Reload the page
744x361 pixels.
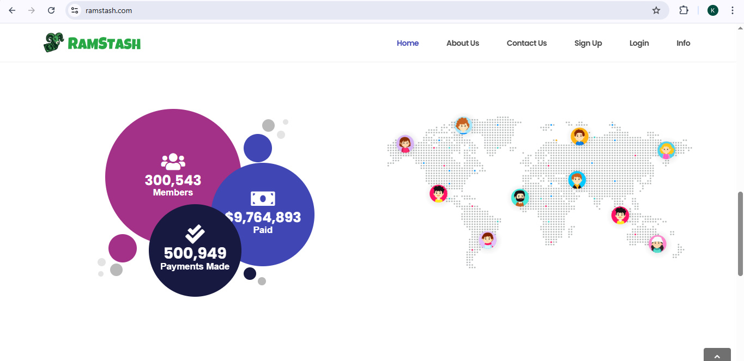51,10
